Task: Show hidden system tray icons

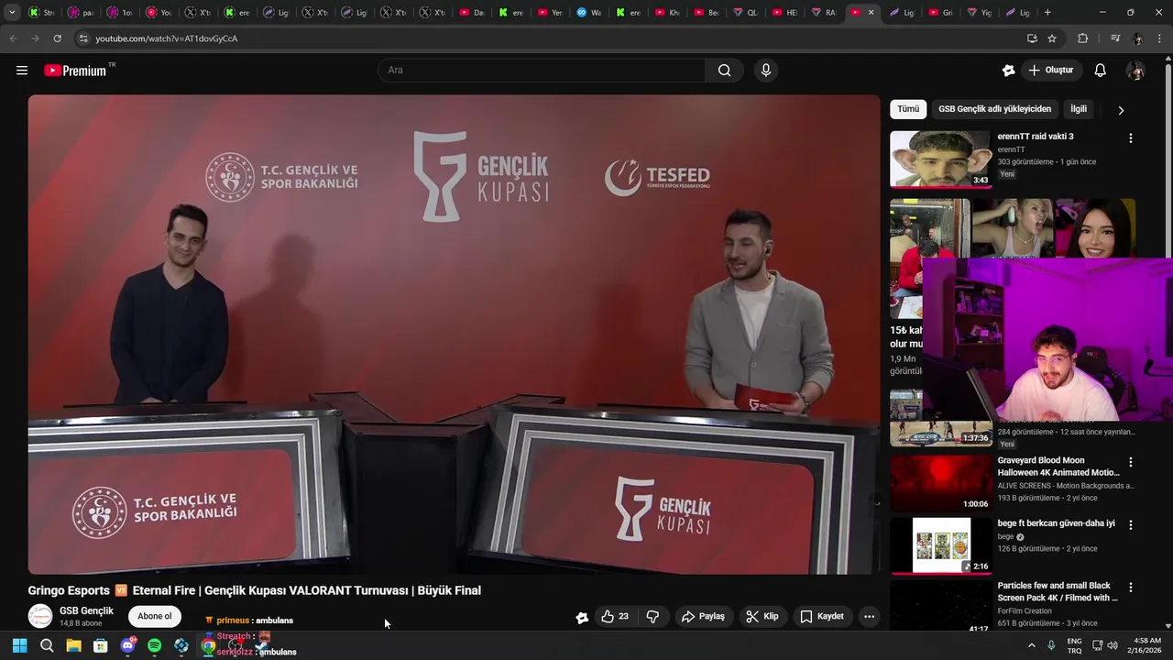Action: [1031, 646]
